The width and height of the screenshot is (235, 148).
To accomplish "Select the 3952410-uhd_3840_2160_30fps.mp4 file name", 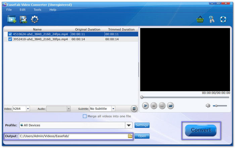I will click(x=40, y=39).
